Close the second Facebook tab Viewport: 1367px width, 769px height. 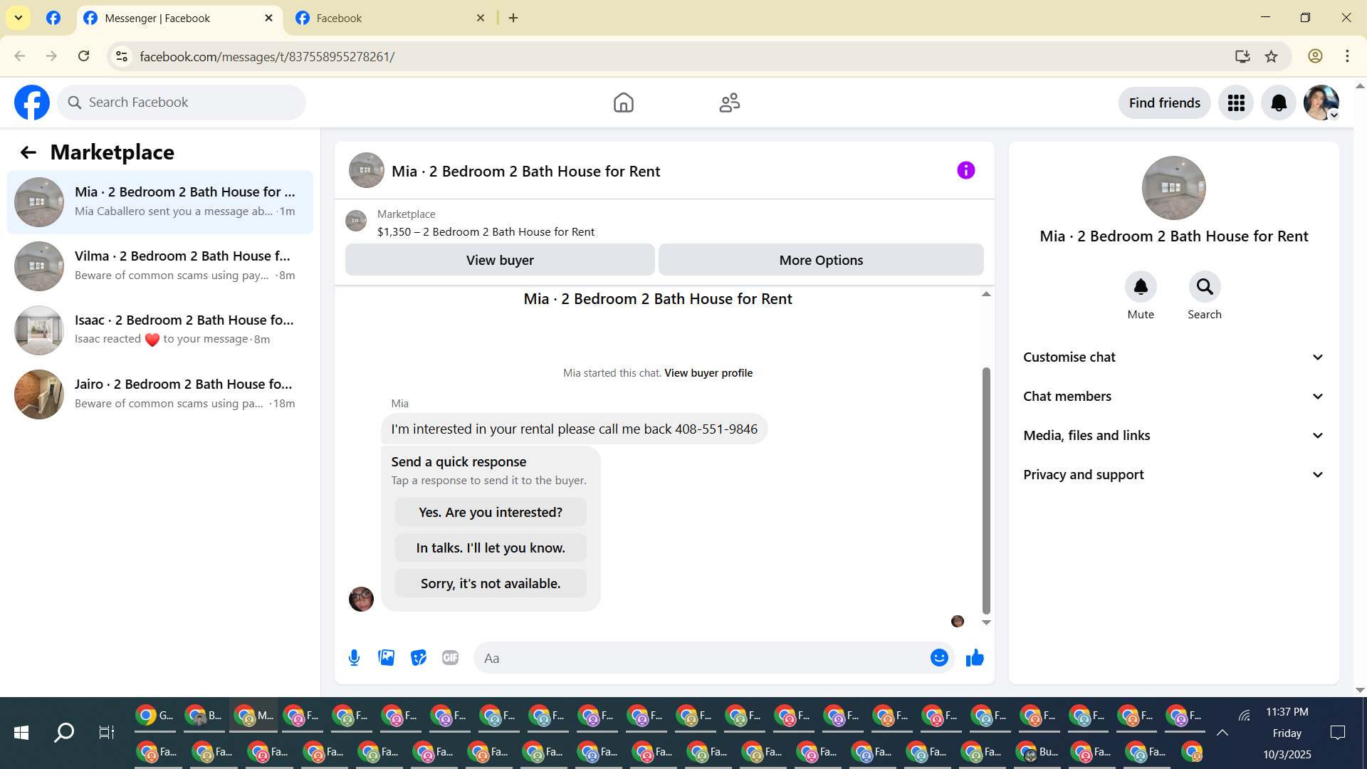[x=481, y=18]
